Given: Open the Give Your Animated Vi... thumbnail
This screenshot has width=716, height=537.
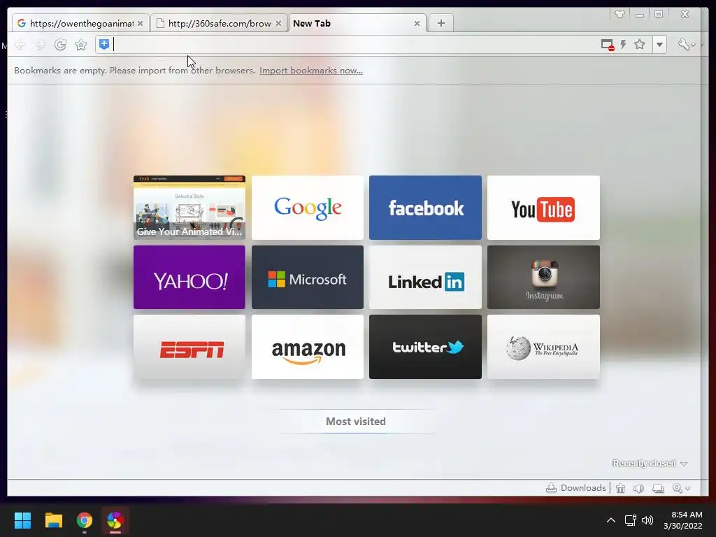Looking at the screenshot, I should click(189, 207).
